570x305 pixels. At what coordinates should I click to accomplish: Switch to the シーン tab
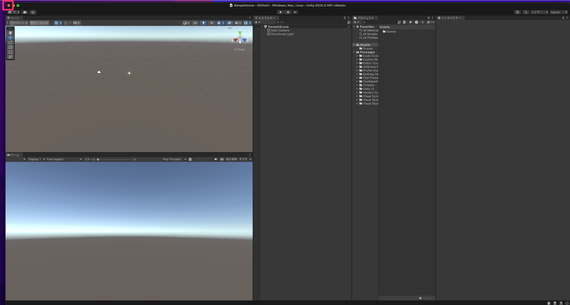(13, 18)
